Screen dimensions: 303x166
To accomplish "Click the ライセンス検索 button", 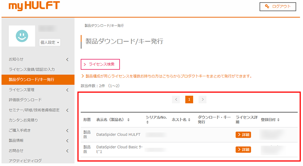I will 100,64.
